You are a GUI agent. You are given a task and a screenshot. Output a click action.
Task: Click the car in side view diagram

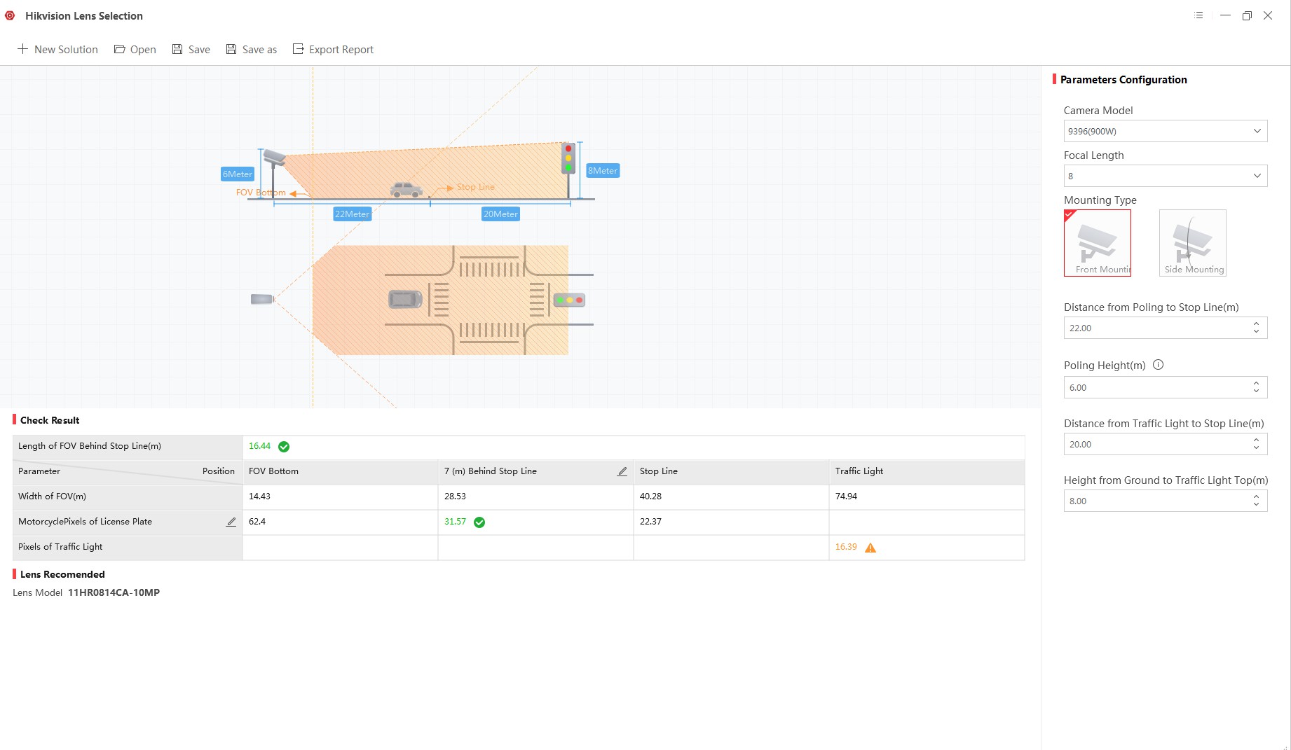pos(407,189)
